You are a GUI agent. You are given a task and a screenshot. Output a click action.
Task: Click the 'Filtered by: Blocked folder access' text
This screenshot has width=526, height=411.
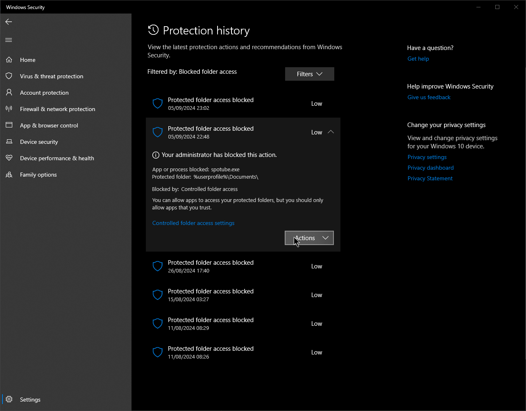click(x=192, y=72)
